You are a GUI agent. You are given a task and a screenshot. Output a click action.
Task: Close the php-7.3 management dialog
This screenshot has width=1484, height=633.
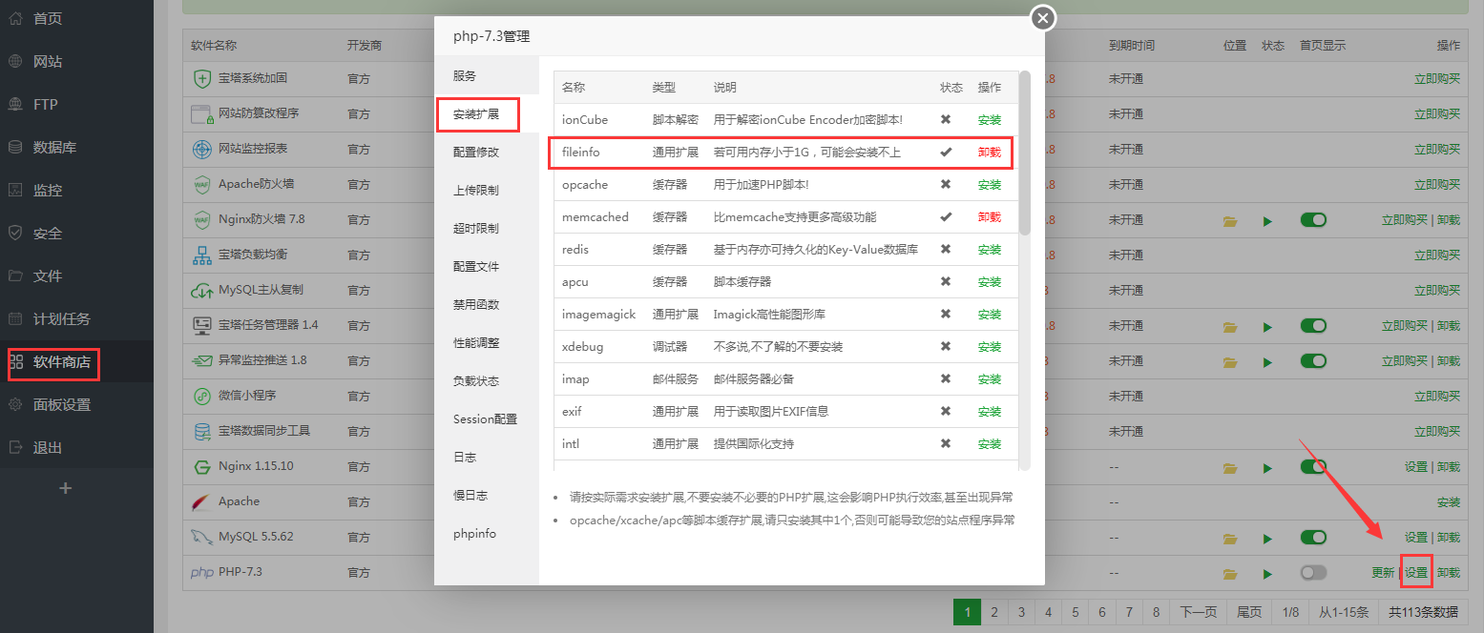tap(1043, 18)
